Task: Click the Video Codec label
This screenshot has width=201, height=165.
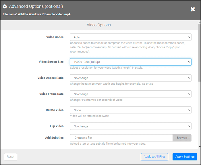Action: tap(55, 37)
